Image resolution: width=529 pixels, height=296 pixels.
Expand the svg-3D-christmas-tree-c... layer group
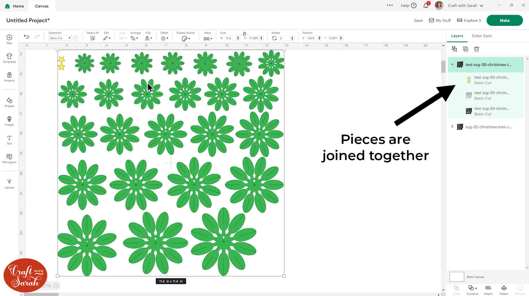(452, 127)
